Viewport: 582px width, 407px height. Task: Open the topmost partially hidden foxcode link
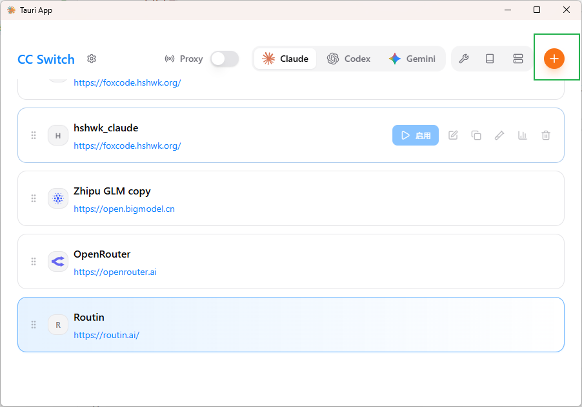(x=127, y=82)
